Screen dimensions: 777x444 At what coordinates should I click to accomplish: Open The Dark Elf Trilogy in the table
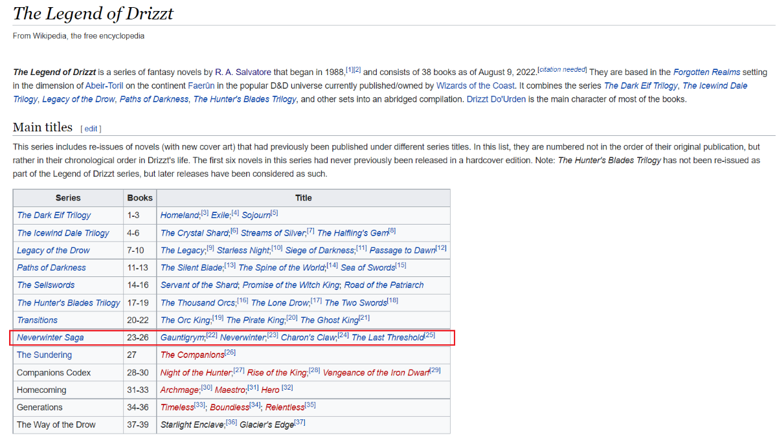tap(54, 215)
